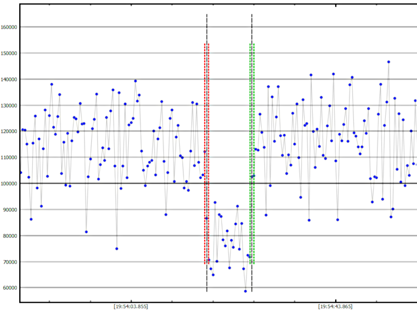
Task: Click the 130000 y-axis label
Action: [9, 105]
